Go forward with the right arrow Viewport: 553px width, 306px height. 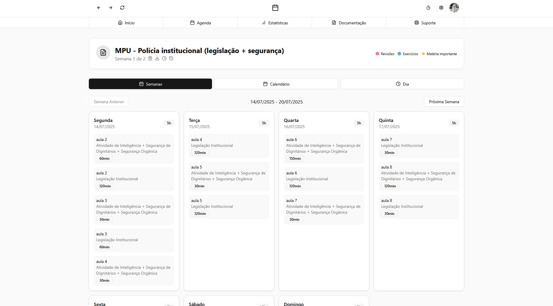(x=111, y=8)
